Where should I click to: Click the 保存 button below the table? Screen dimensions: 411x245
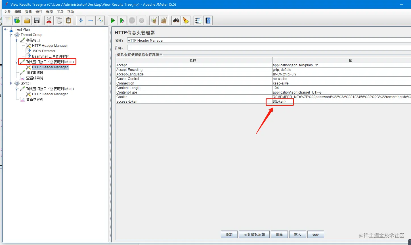pos(316,235)
